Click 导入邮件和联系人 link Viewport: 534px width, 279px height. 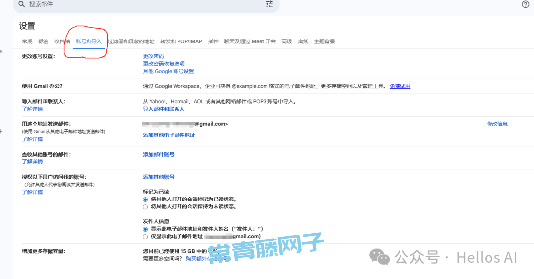tap(164, 109)
